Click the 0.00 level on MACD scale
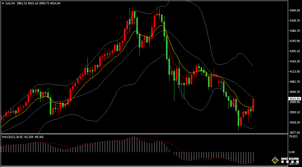 [x=291, y=152]
